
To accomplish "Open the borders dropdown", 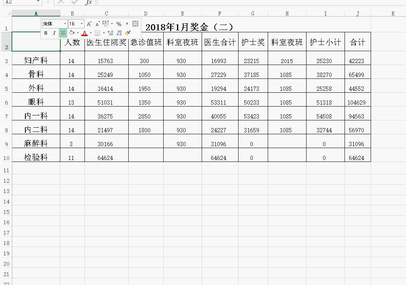I will coord(104,33).
